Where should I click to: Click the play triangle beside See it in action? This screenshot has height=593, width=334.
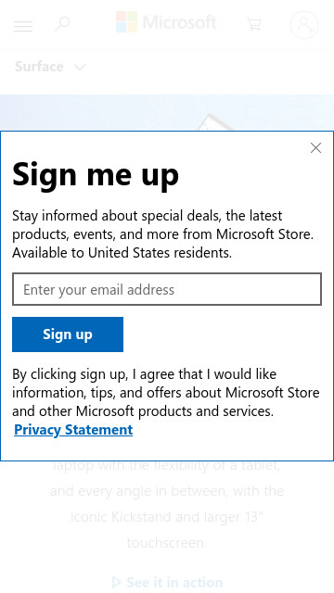click(x=117, y=581)
